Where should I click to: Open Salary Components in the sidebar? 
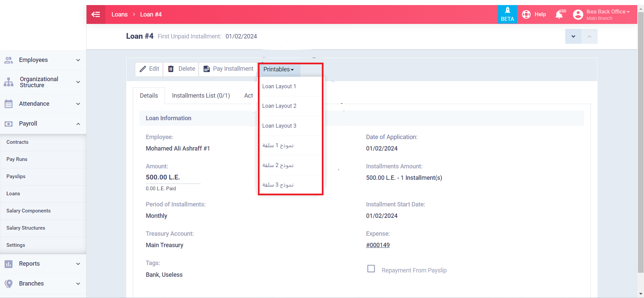coord(29,211)
